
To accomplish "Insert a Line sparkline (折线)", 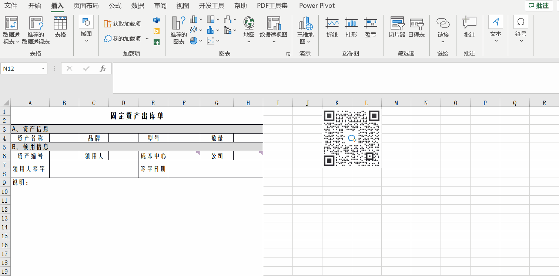I will click(332, 27).
